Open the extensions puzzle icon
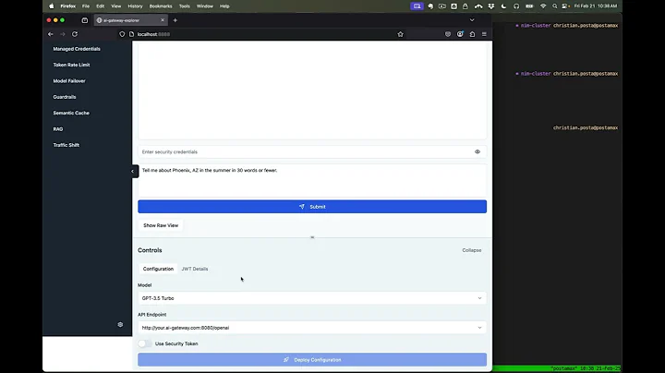Screen dimensions: 665x373 (x=472, y=34)
